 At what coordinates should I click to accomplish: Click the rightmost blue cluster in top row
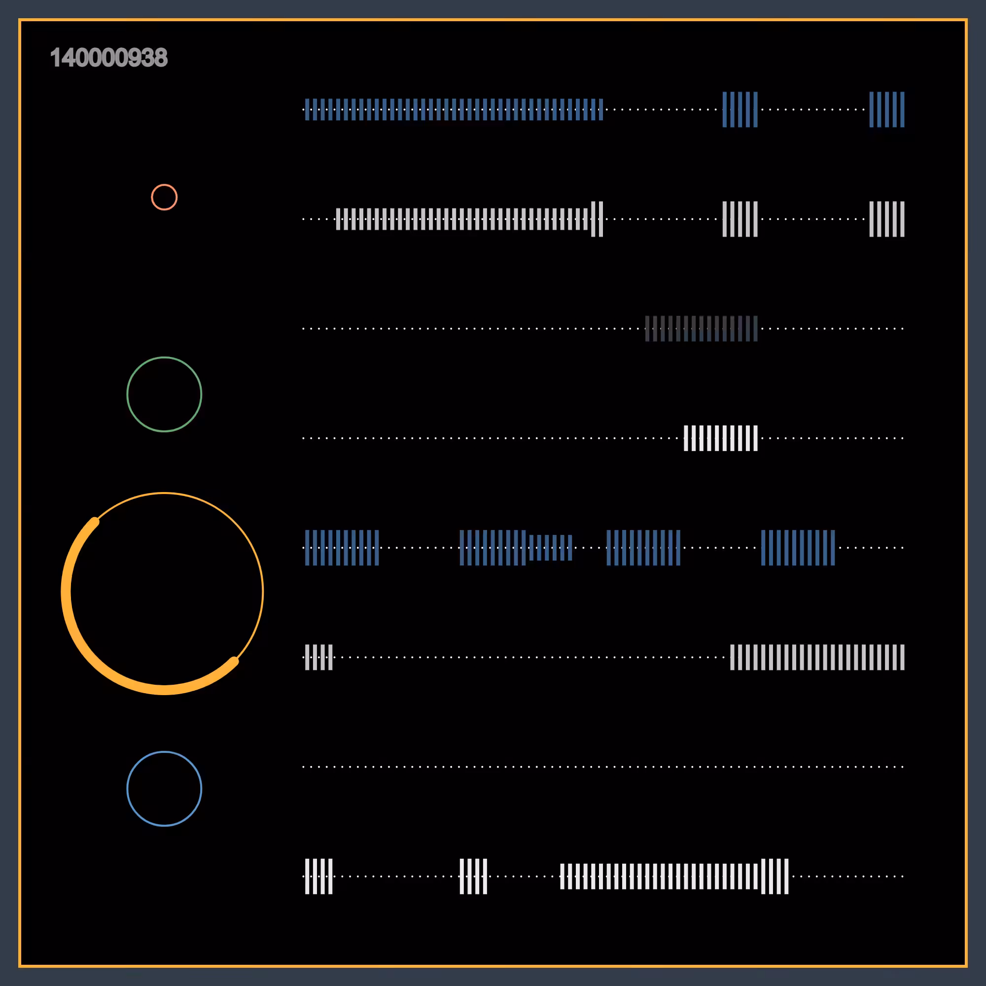(887, 110)
